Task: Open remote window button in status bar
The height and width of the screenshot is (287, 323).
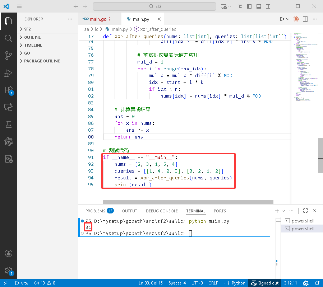Action: coord(6,283)
